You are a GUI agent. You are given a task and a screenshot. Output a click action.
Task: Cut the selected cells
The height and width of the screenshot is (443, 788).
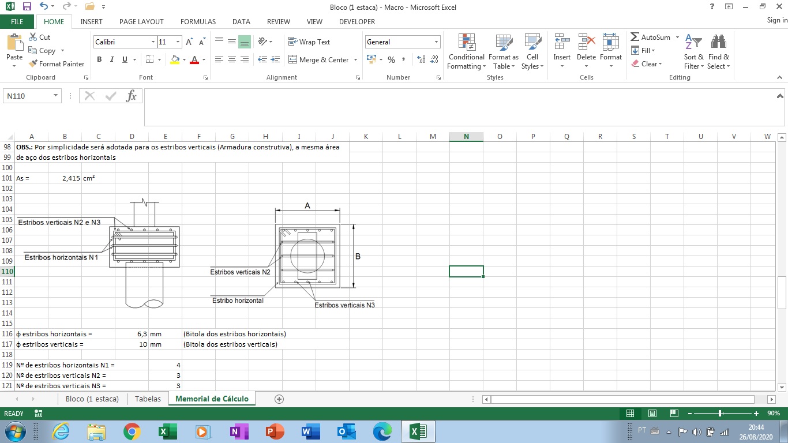point(39,37)
